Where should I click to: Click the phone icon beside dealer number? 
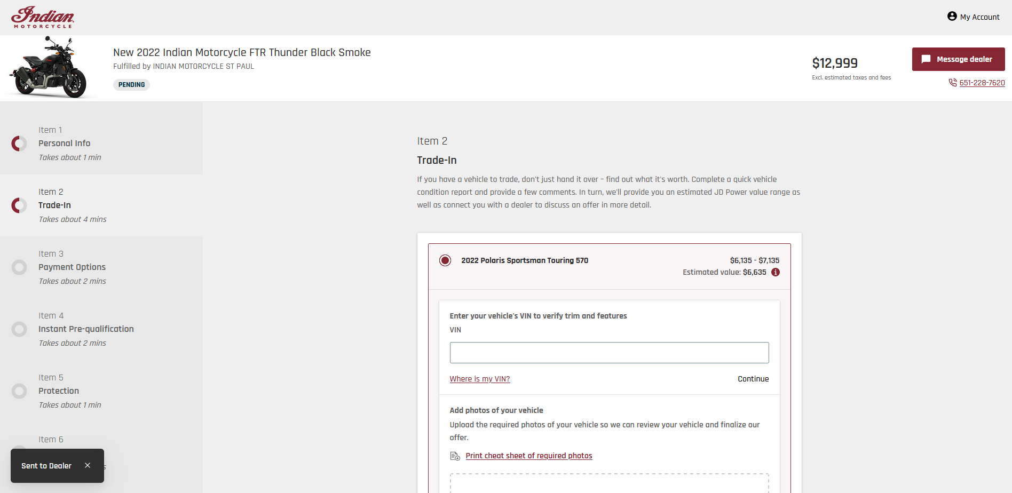(x=952, y=83)
